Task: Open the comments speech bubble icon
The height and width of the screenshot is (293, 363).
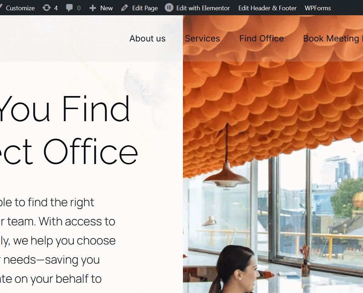Action: point(69,8)
